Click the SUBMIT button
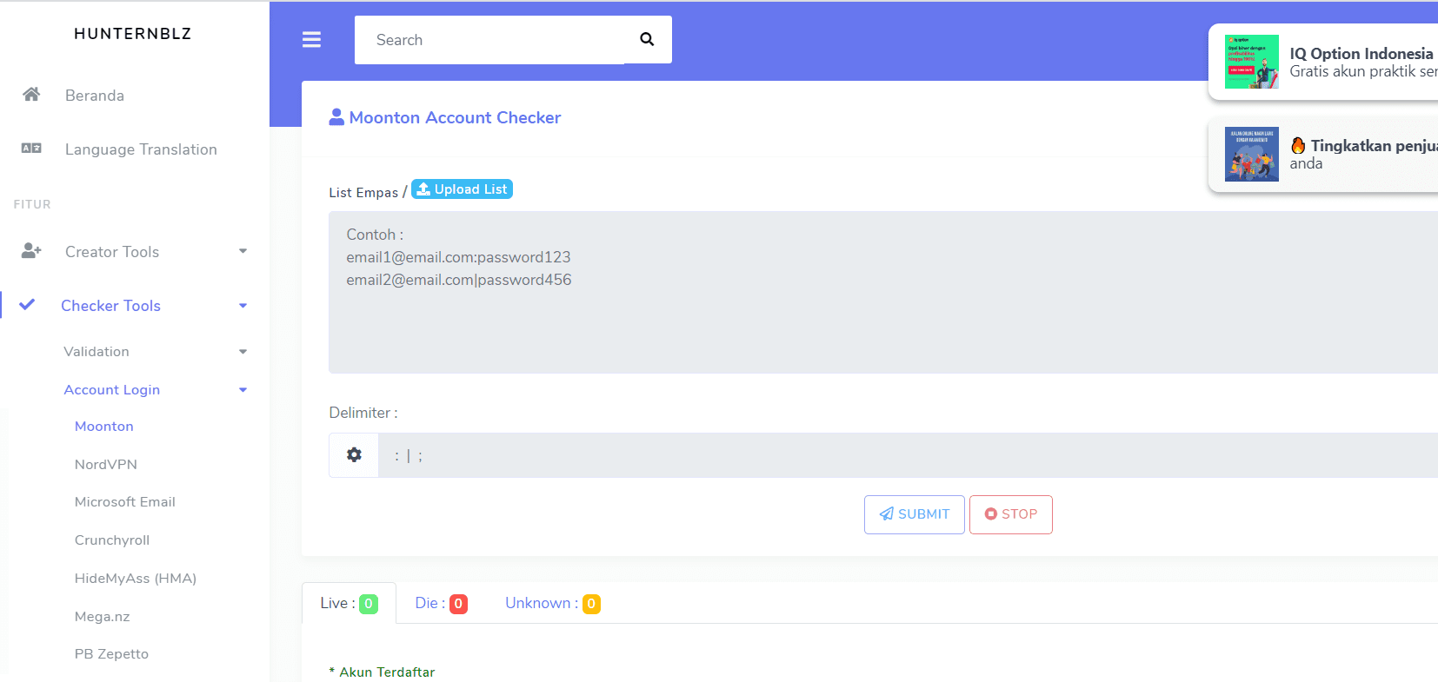The width and height of the screenshot is (1438, 682). 915,514
